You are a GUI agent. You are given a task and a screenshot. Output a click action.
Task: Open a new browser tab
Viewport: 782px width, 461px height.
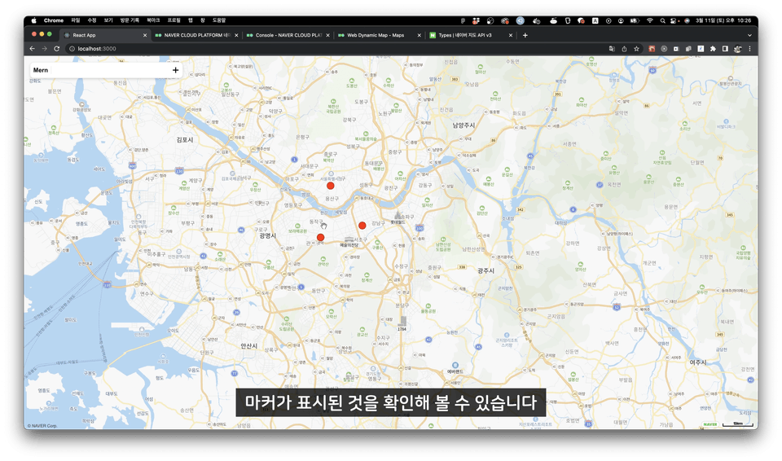[525, 35]
